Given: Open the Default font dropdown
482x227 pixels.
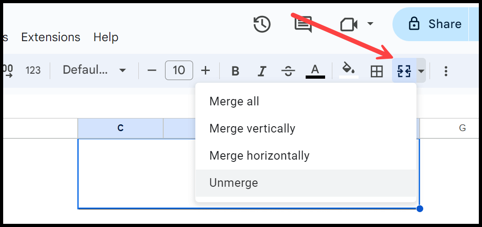Looking at the screenshot, I should coord(95,70).
